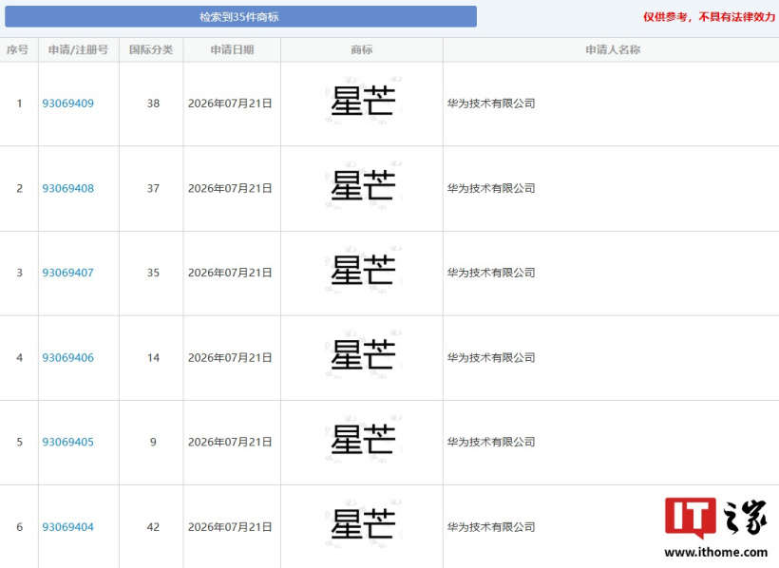779x568 pixels.
Task: Click the 申请日期 column header
Action: [x=232, y=49]
